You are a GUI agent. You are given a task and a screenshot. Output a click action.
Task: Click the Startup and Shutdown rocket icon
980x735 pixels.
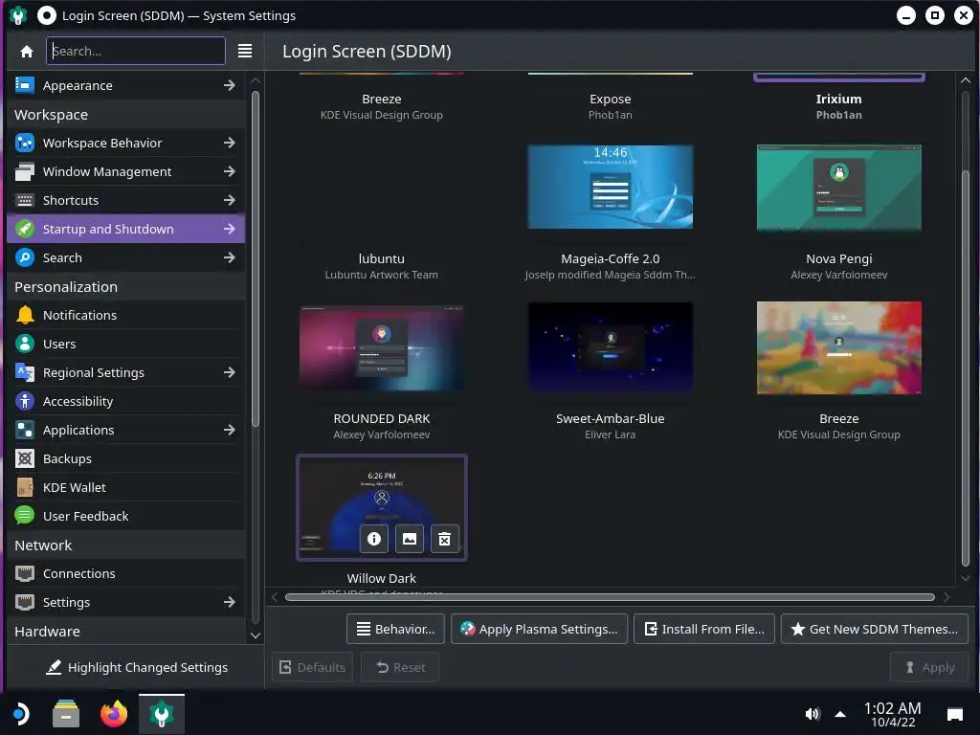[x=24, y=229]
